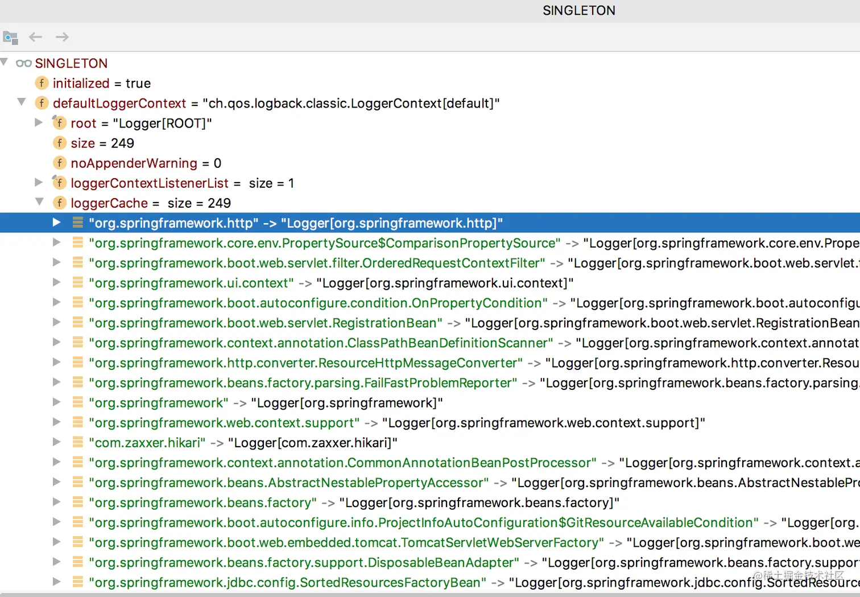
Task: Select the TomcatServletWebServerFactory entry text
Action: click(x=474, y=542)
